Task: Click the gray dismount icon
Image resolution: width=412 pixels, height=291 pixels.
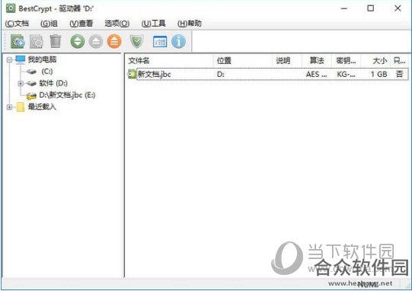Action: (96, 42)
